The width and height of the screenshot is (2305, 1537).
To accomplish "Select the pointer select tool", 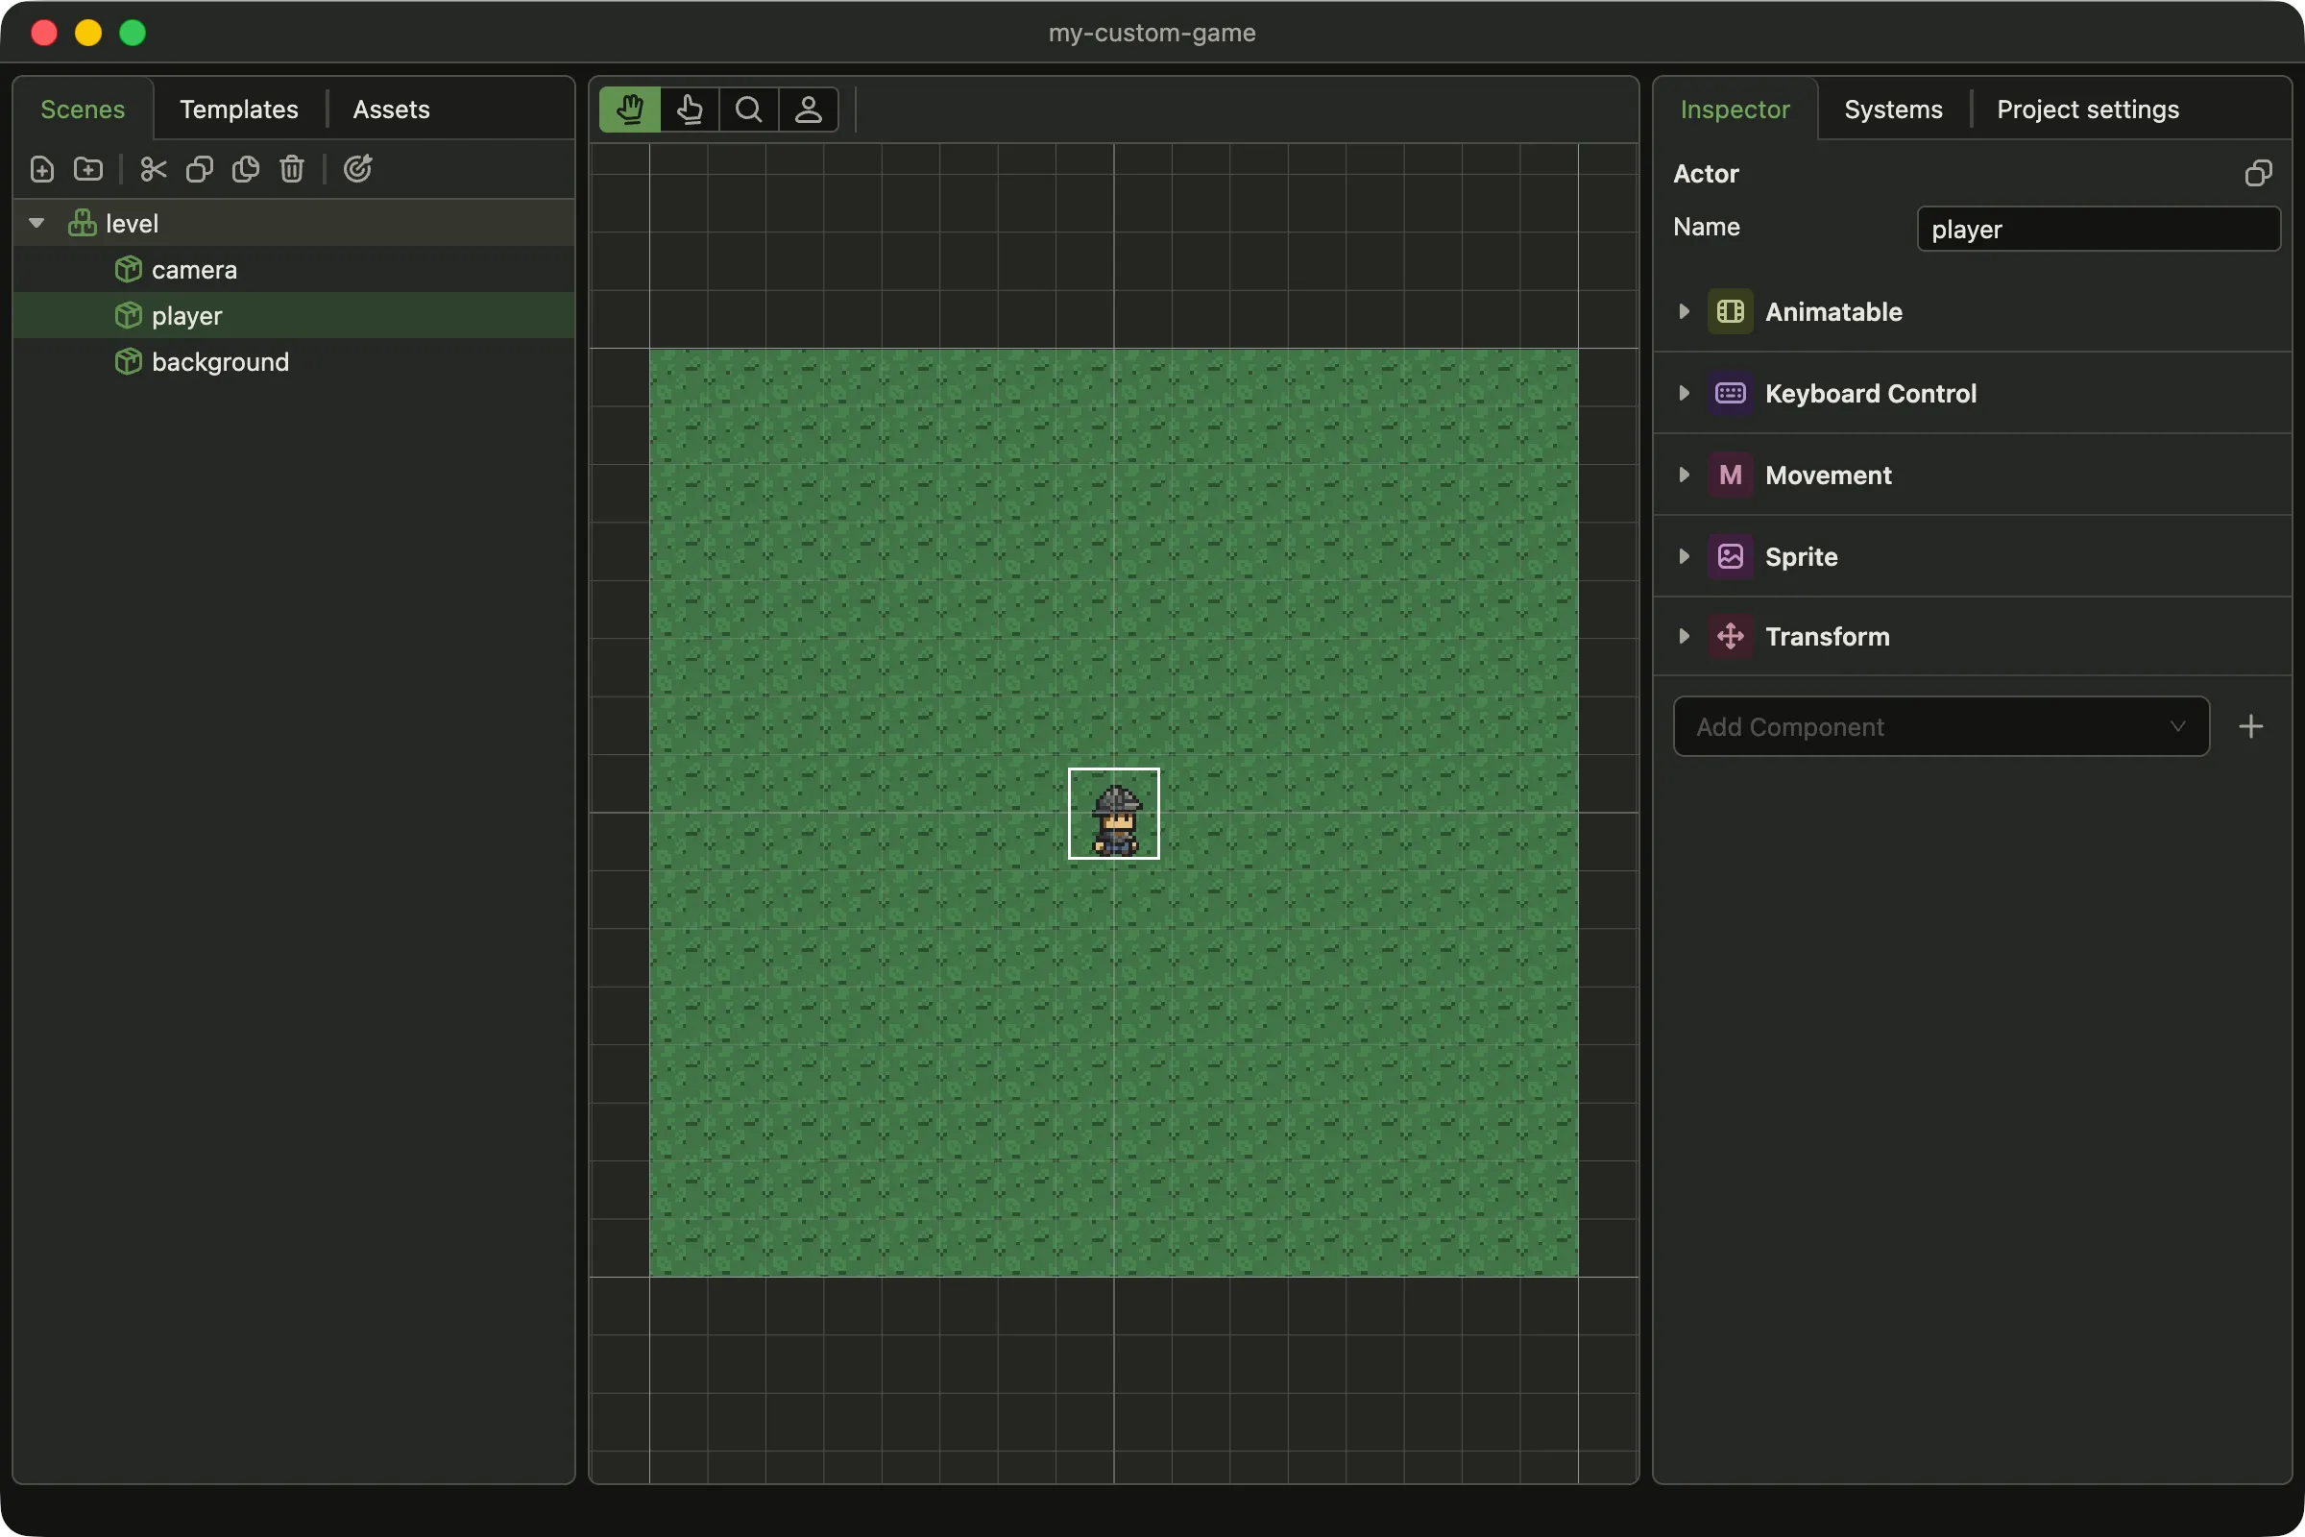I will coord(690,109).
